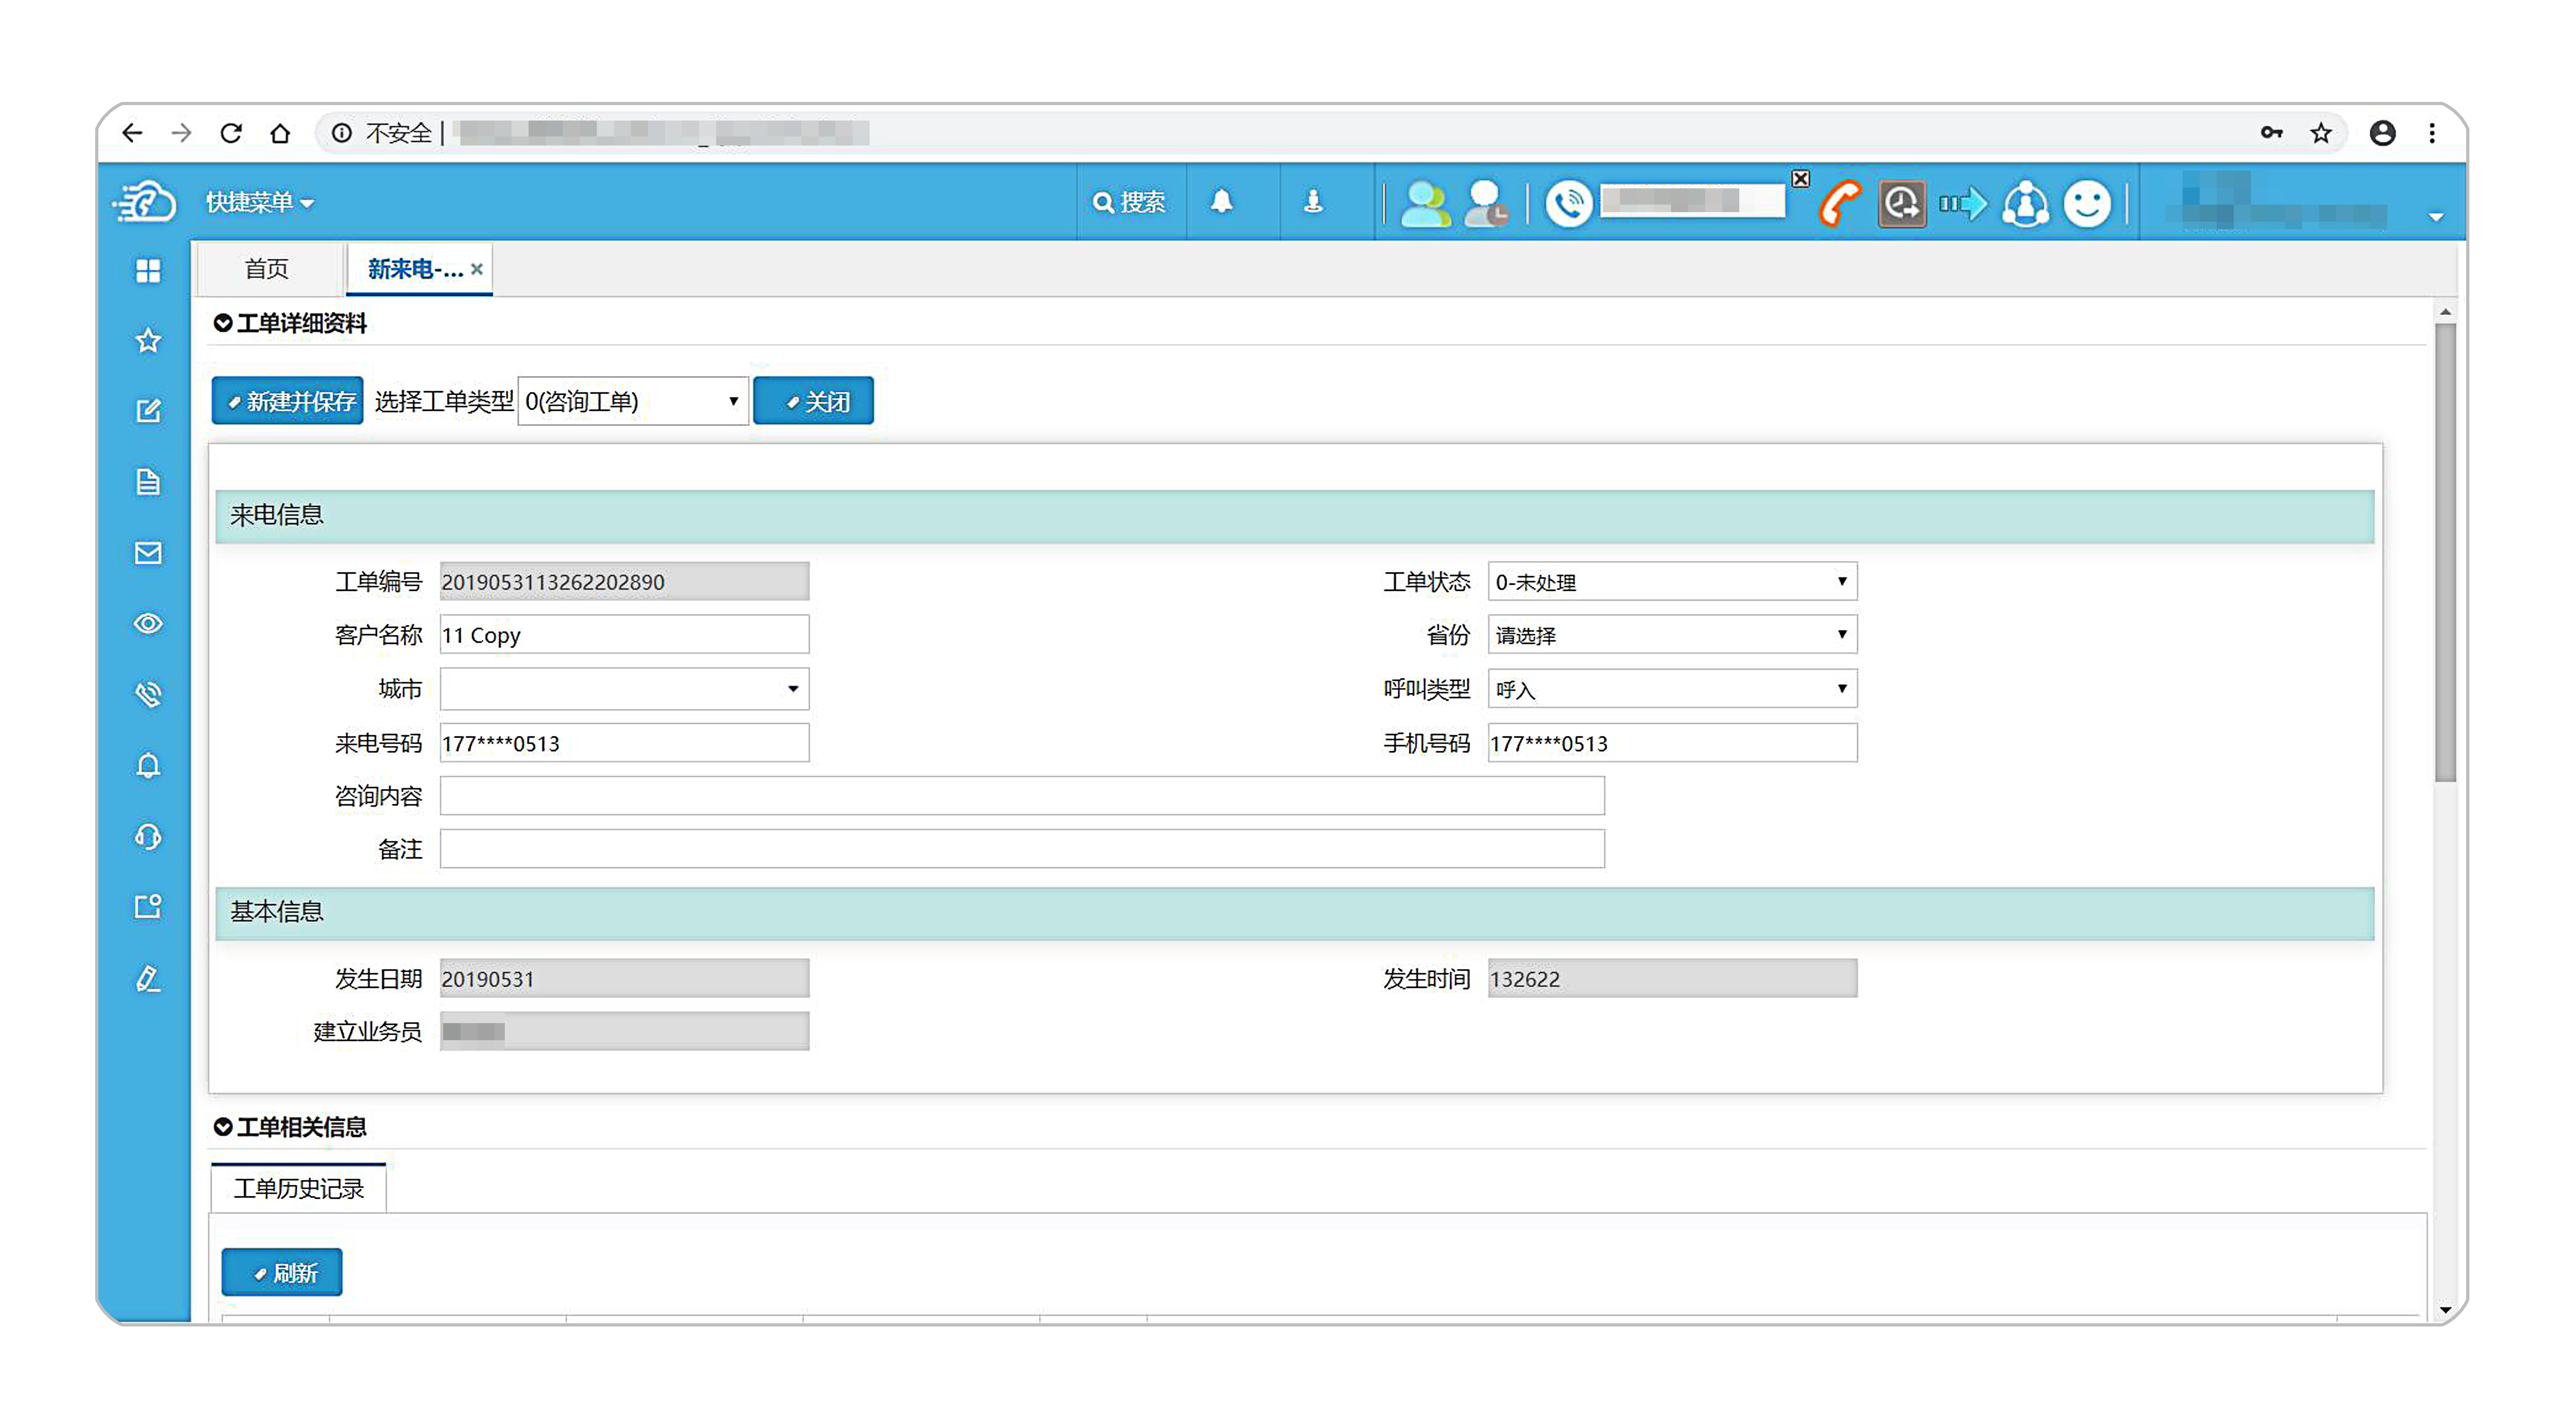The height and width of the screenshot is (1405, 2576).
Task: Open the bell reminder icon in sidebar
Action: pos(148,765)
